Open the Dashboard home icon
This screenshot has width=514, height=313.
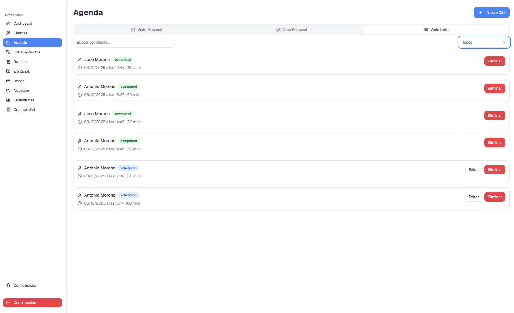point(8,23)
